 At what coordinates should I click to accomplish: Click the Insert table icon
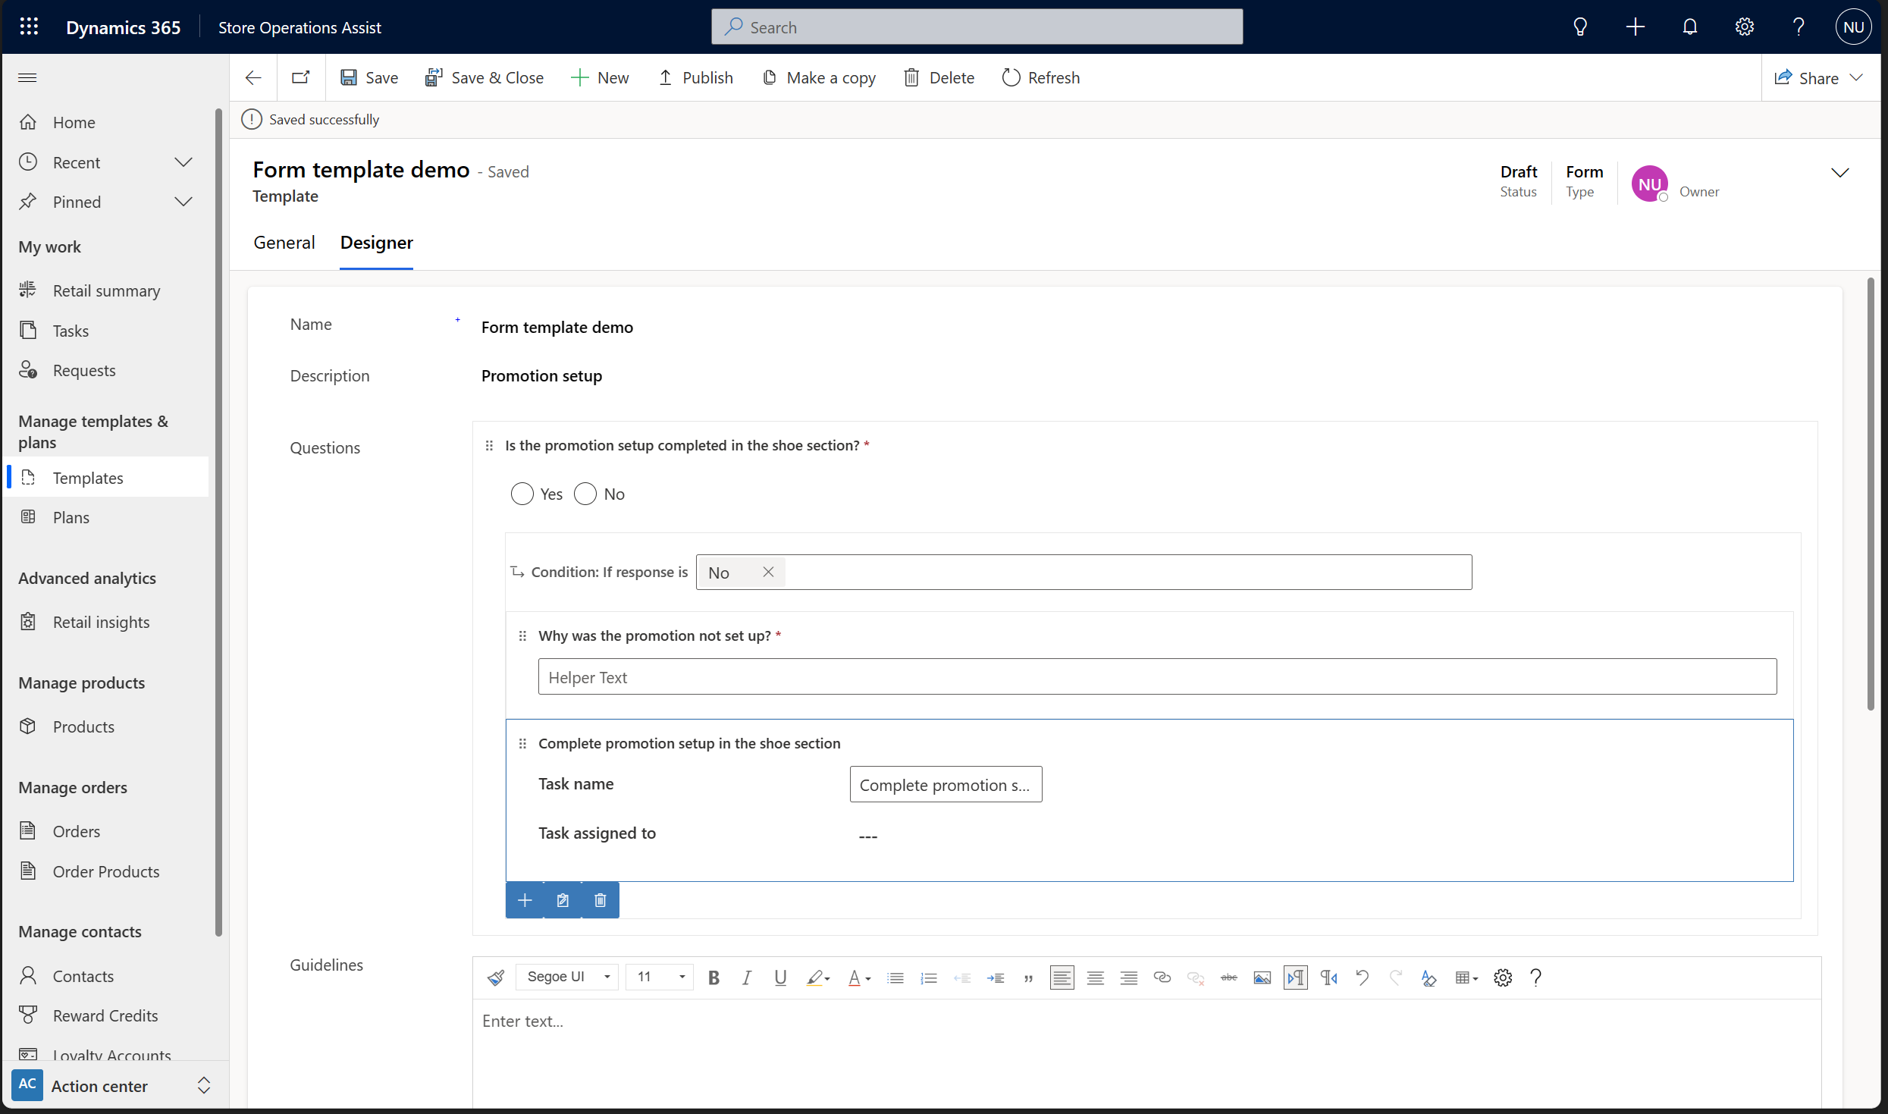[x=1465, y=977]
